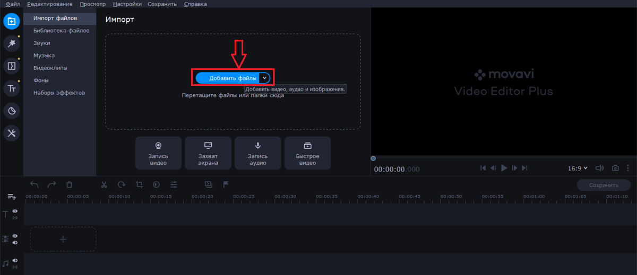Select Музыка category

[x=59, y=56]
